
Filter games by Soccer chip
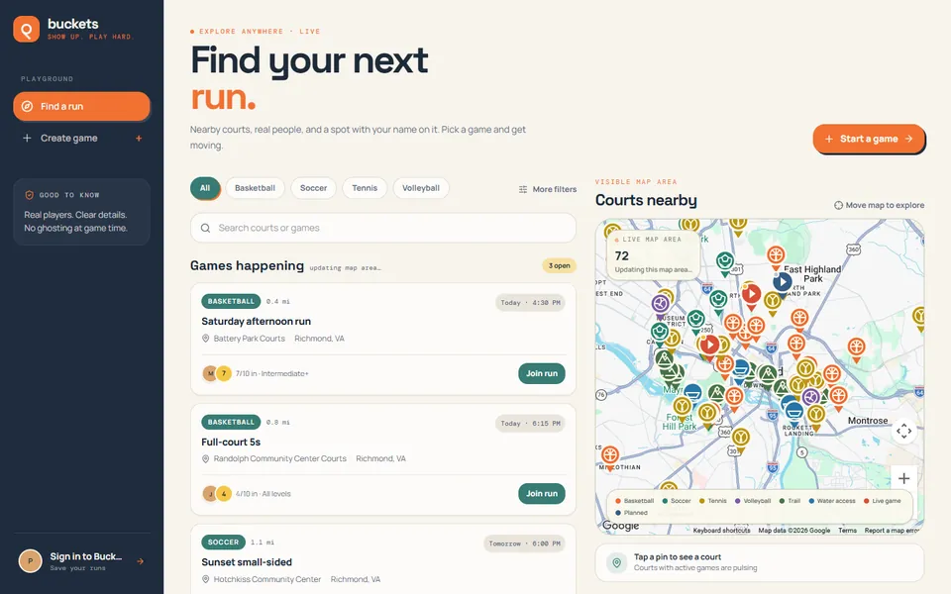(x=314, y=188)
